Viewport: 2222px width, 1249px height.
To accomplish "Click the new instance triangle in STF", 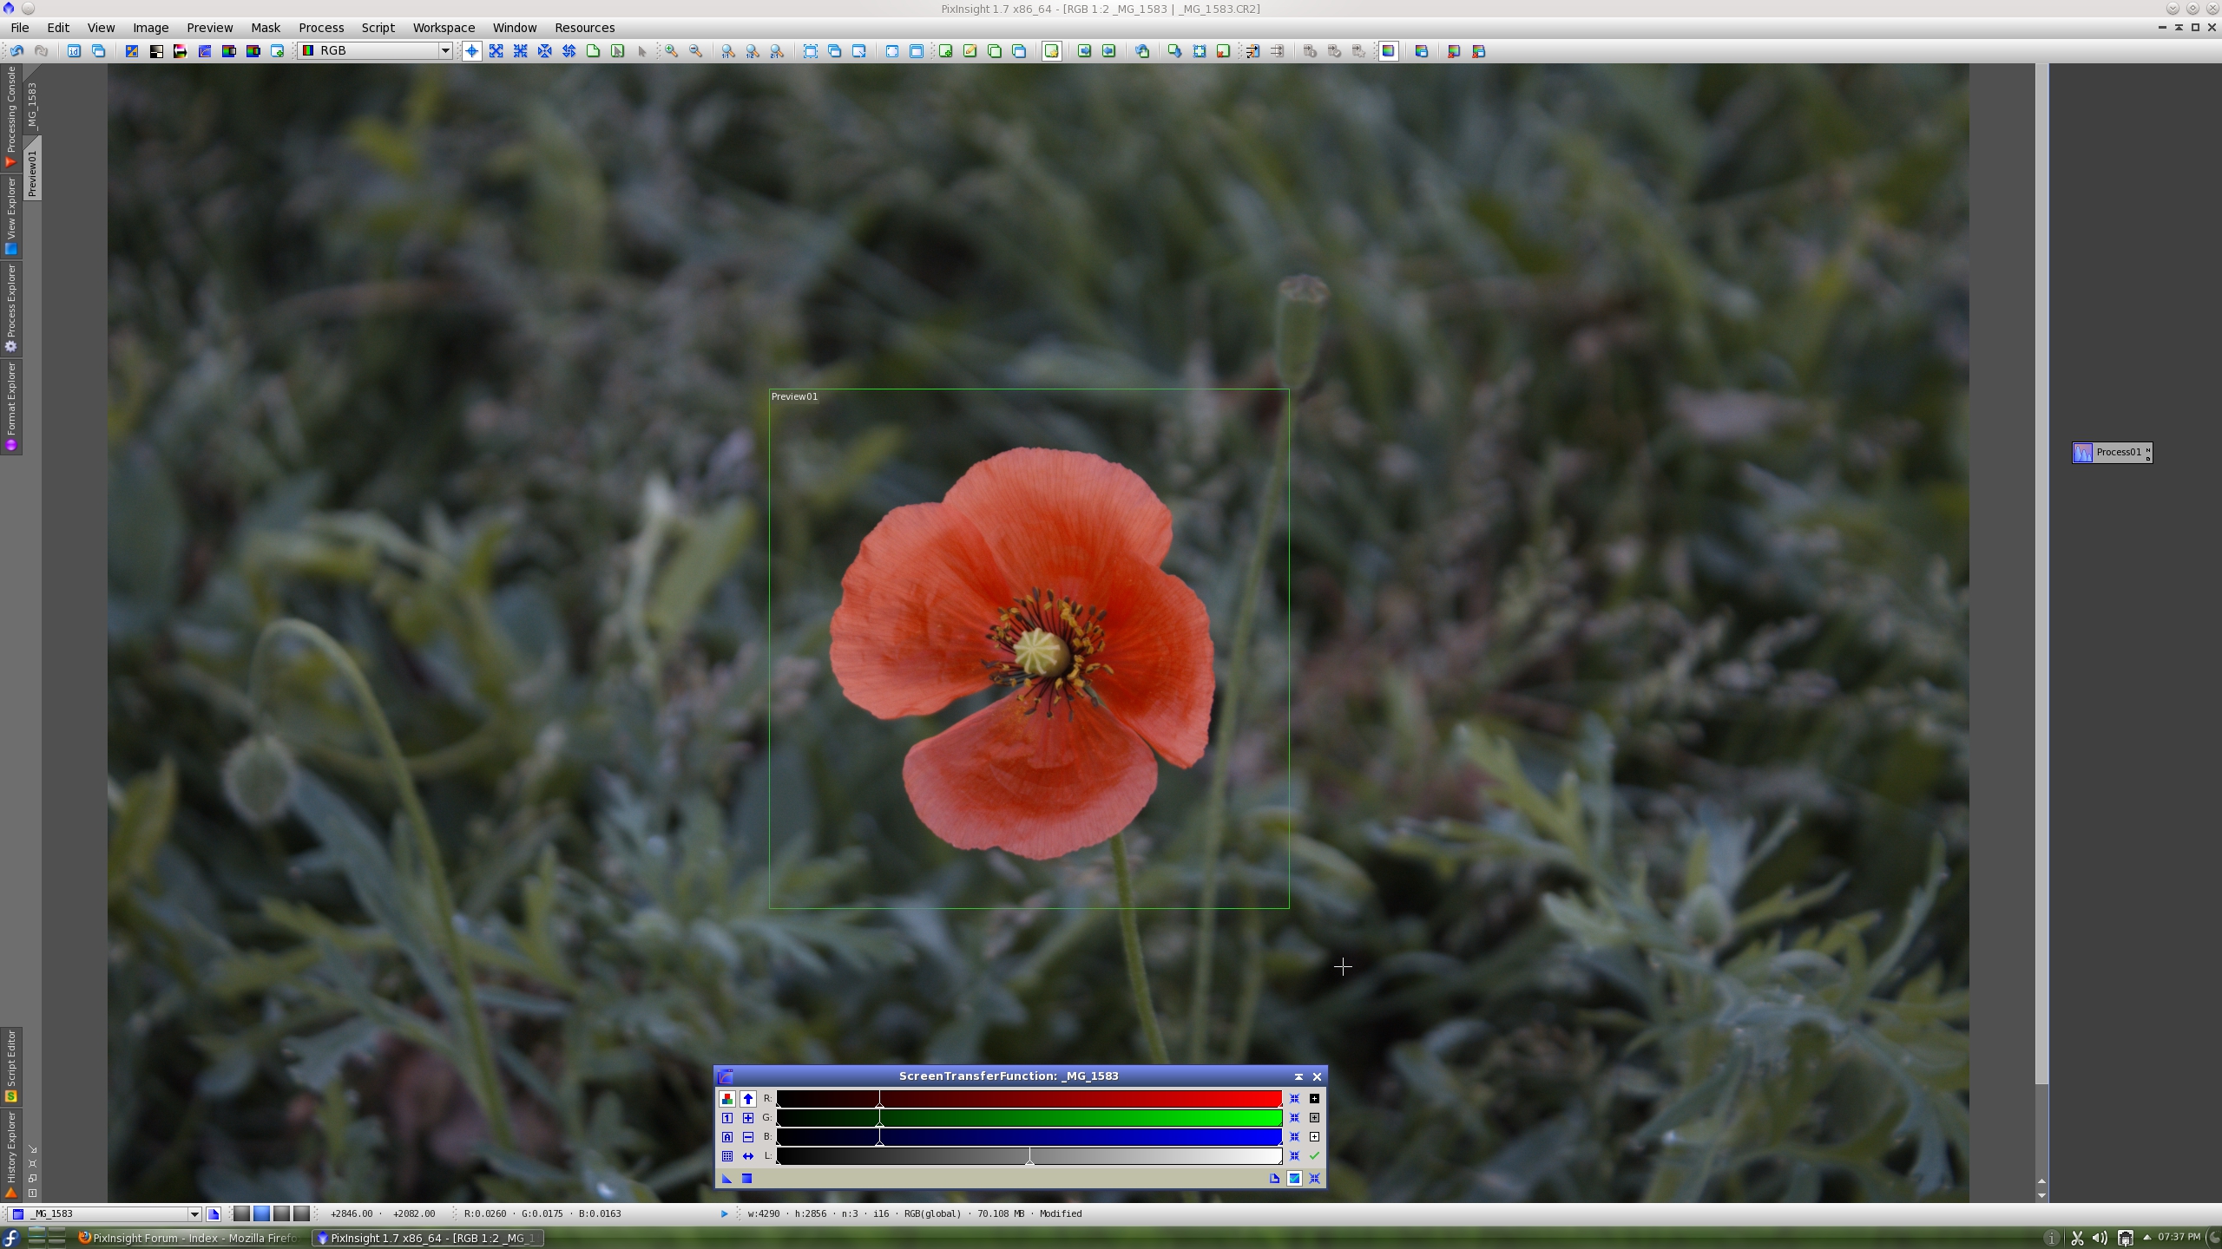I will [x=727, y=1179].
